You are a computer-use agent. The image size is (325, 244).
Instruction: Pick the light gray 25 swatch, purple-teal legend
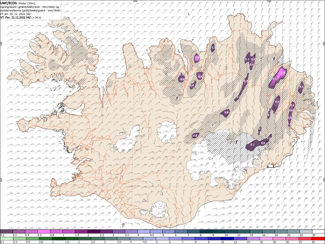point(306,232)
